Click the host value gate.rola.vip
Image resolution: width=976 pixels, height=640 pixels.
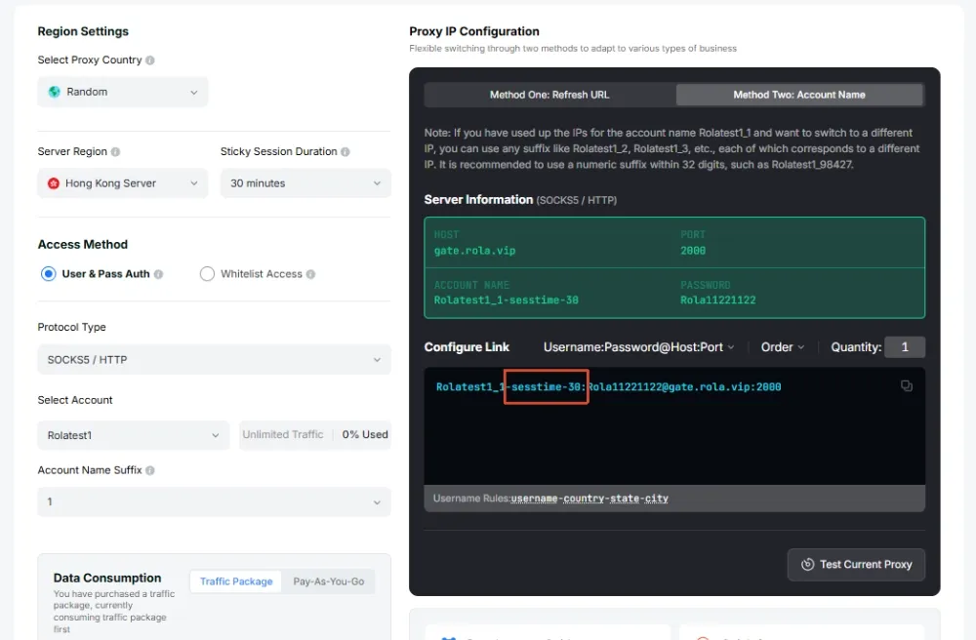tap(475, 251)
